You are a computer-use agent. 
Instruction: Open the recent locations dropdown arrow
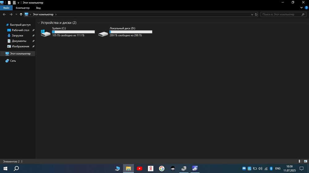pyautogui.click(x=16, y=14)
